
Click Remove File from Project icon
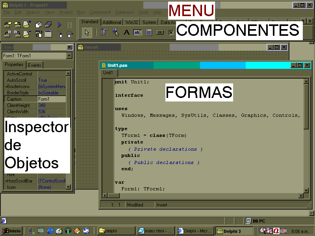pyautogui.click(x=27, y=34)
